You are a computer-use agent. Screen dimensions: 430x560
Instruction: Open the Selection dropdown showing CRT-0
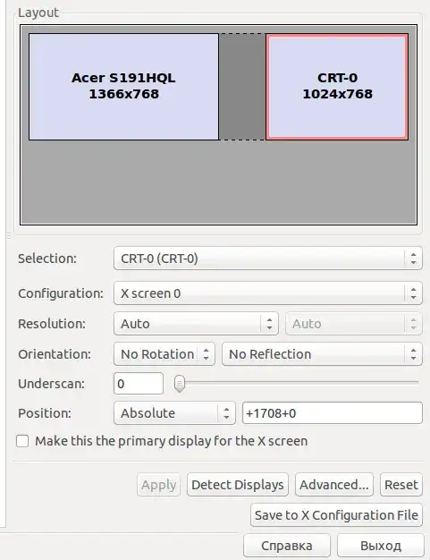pos(268,259)
